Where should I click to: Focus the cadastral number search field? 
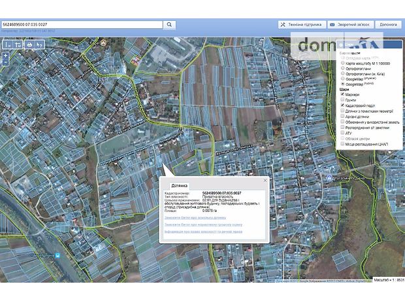82,25
